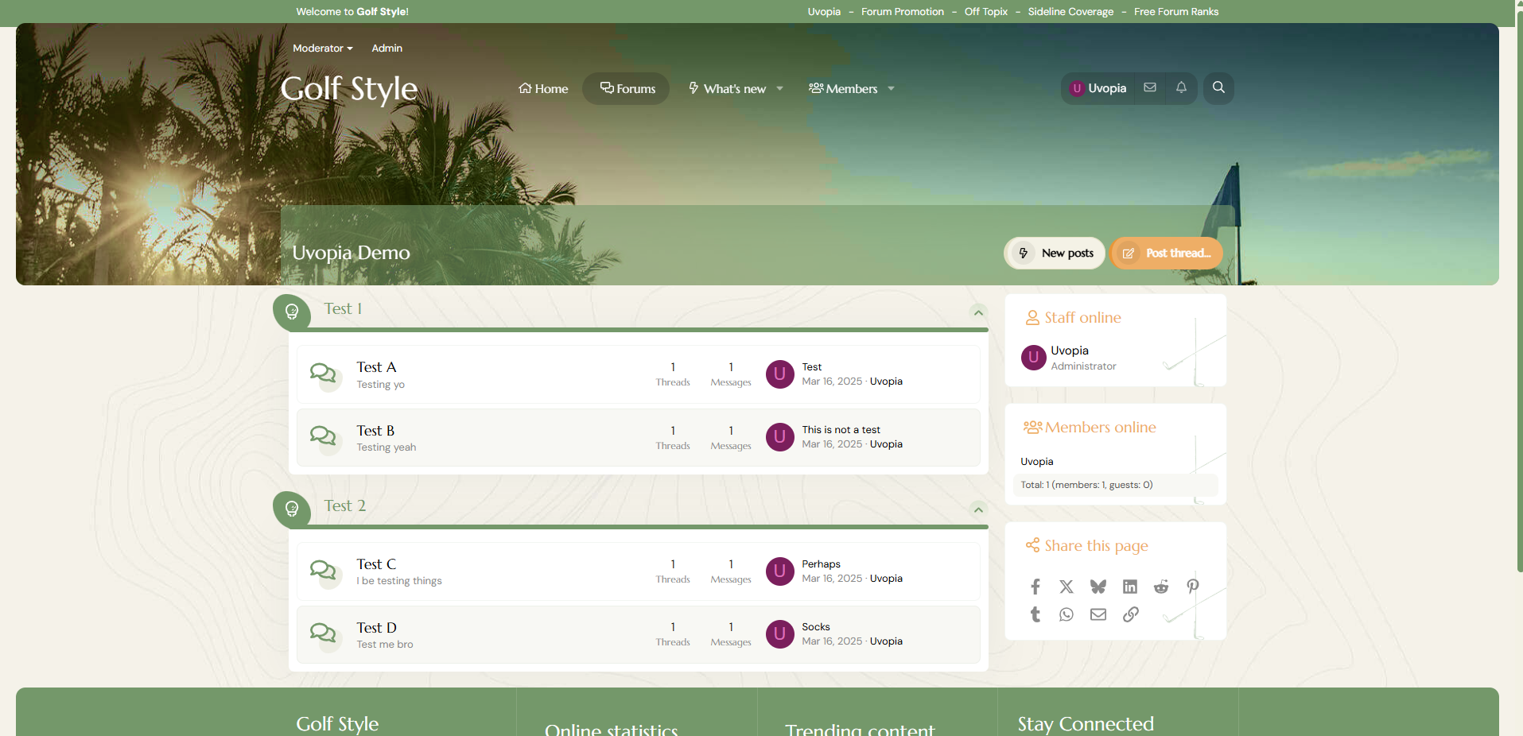Go to the Home tab
Screen dimensions: 1523x736
543,89
